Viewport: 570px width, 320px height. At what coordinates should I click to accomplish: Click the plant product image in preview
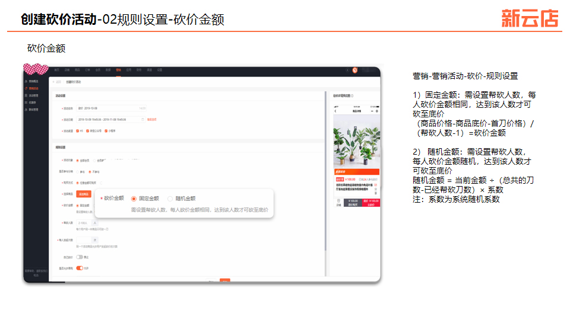coord(357,141)
